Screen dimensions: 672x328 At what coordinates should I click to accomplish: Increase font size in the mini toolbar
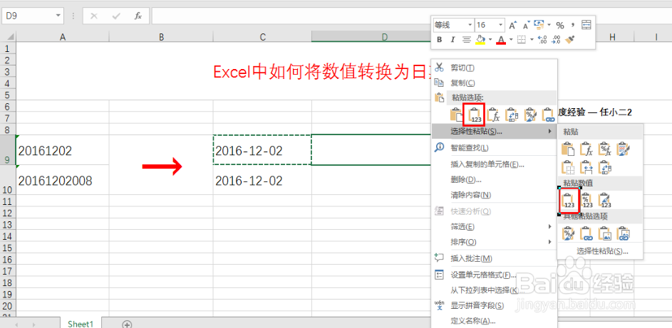pyautogui.click(x=512, y=25)
